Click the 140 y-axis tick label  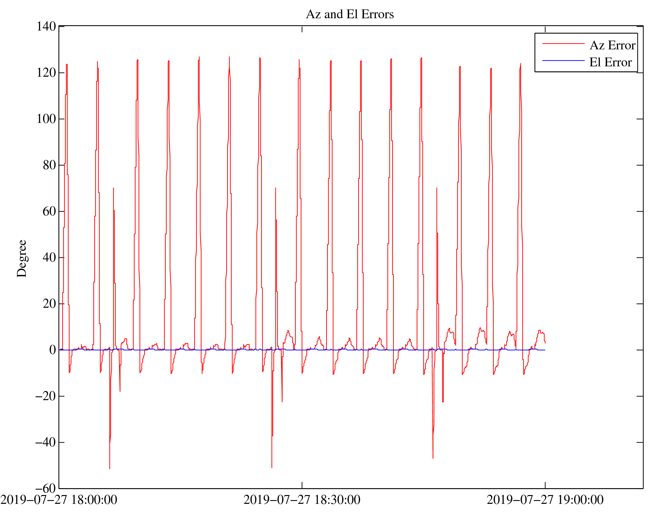46,26
